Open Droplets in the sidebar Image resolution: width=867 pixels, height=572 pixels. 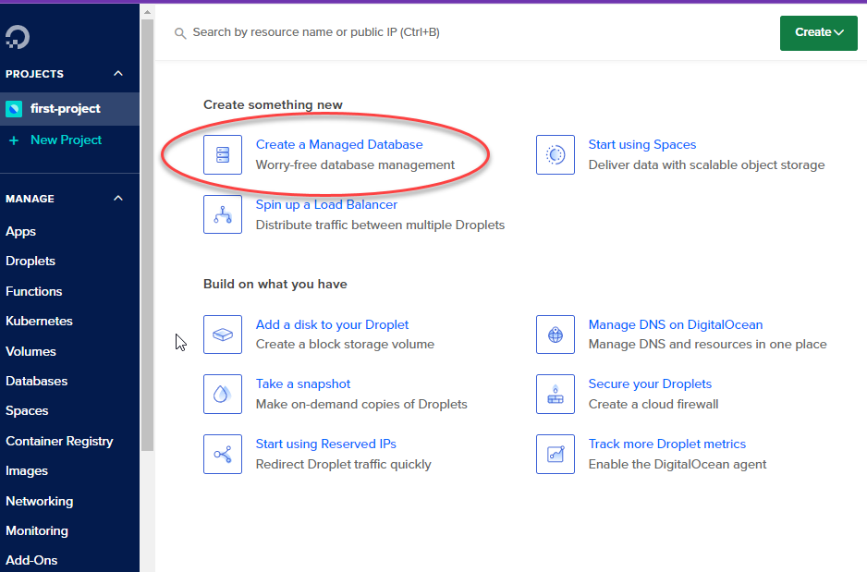(x=31, y=262)
